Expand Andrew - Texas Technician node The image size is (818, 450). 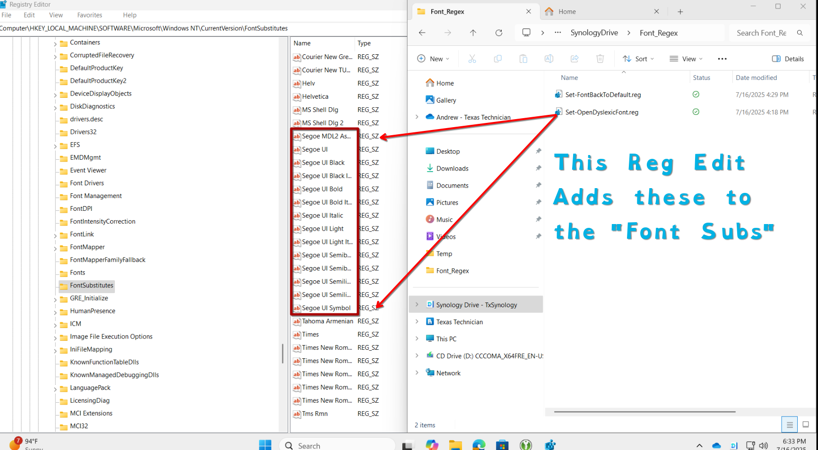417,117
